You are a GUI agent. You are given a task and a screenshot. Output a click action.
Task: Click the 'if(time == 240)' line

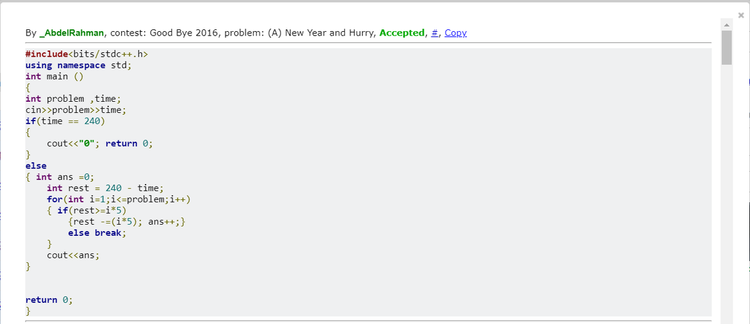tap(66, 121)
